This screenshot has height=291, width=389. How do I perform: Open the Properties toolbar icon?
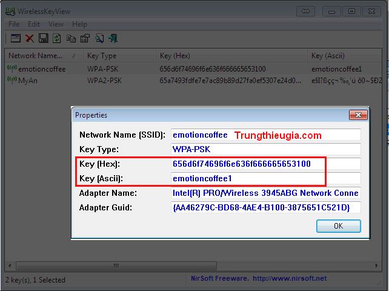coord(15,38)
